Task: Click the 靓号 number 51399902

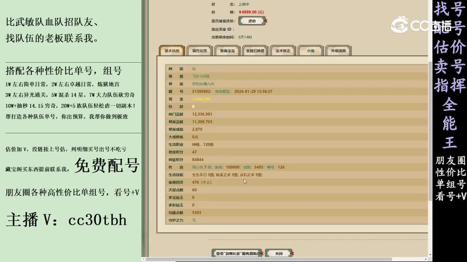Action: point(201,91)
